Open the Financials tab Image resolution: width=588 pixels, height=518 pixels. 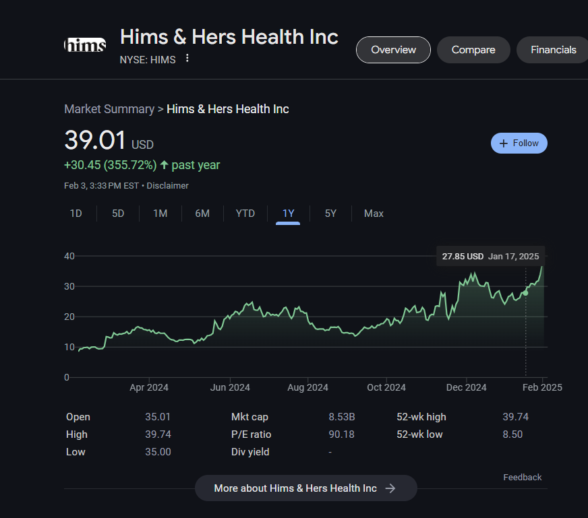(x=553, y=50)
